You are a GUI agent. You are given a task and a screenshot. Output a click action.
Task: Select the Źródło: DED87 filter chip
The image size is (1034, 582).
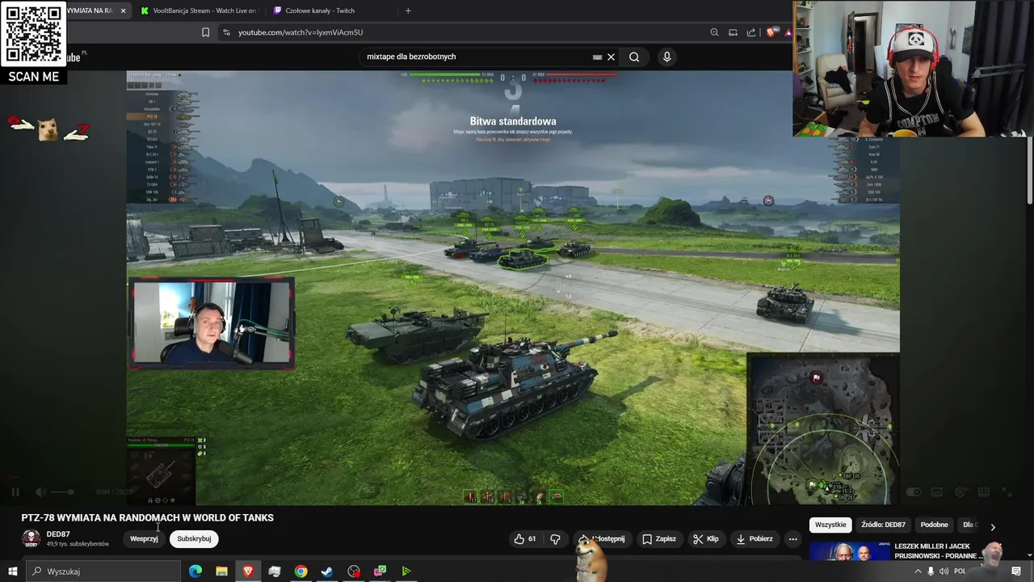[883, 525]
